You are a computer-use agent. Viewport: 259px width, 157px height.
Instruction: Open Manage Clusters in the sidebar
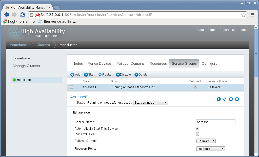[26, 66]
